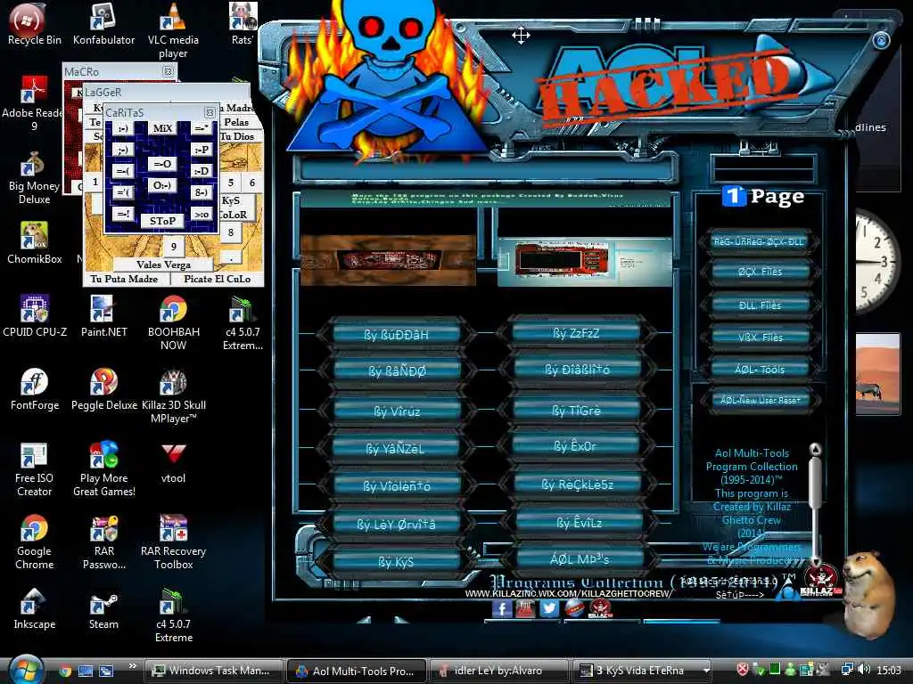The height and width of the screenshot is (684, 913).
Task: Open the By Diablito program button
Action: coord(577,369)
